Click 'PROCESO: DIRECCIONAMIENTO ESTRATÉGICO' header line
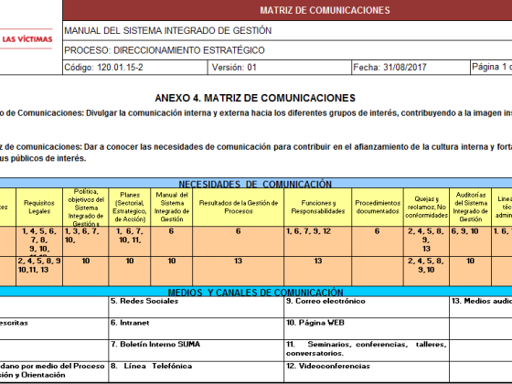 click(165, 50)
